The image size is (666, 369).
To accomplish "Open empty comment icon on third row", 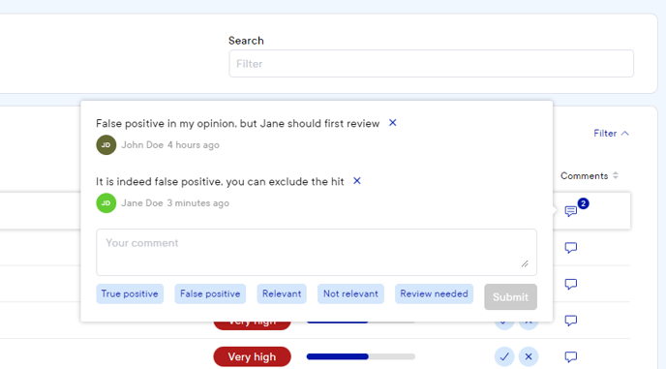I will pyautogui.click(x=571, y=284).
